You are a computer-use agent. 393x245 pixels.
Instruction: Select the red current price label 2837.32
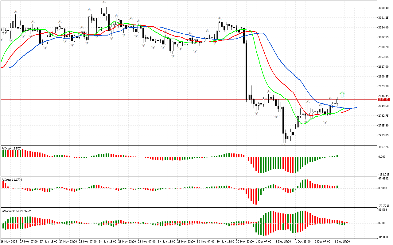point(384,100)
